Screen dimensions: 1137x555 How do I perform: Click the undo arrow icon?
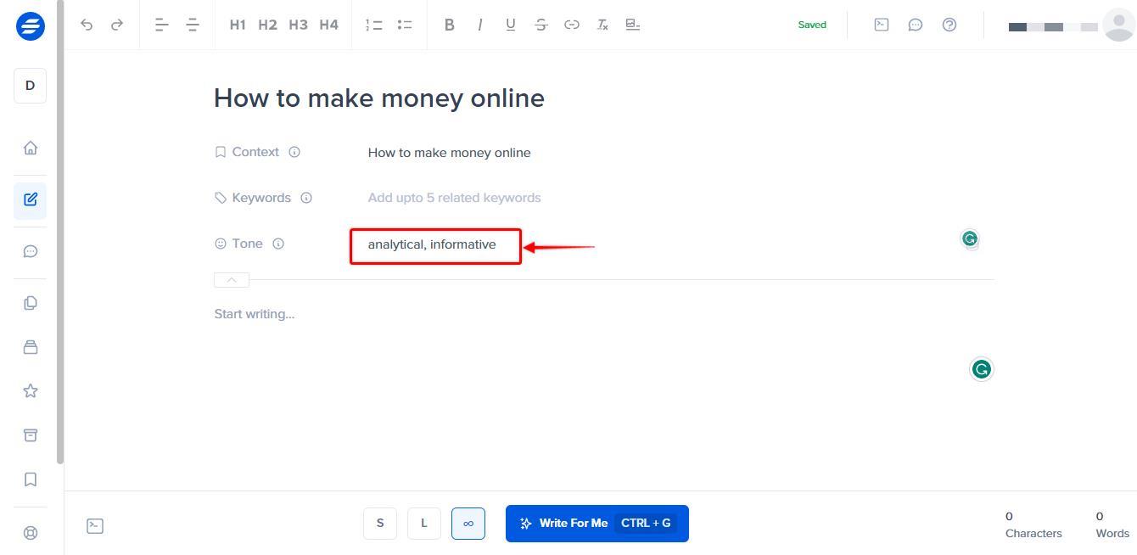tap(87, 25)
